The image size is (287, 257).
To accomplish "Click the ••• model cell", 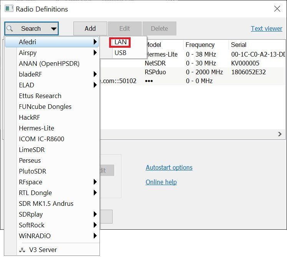I will pos(149,81).
